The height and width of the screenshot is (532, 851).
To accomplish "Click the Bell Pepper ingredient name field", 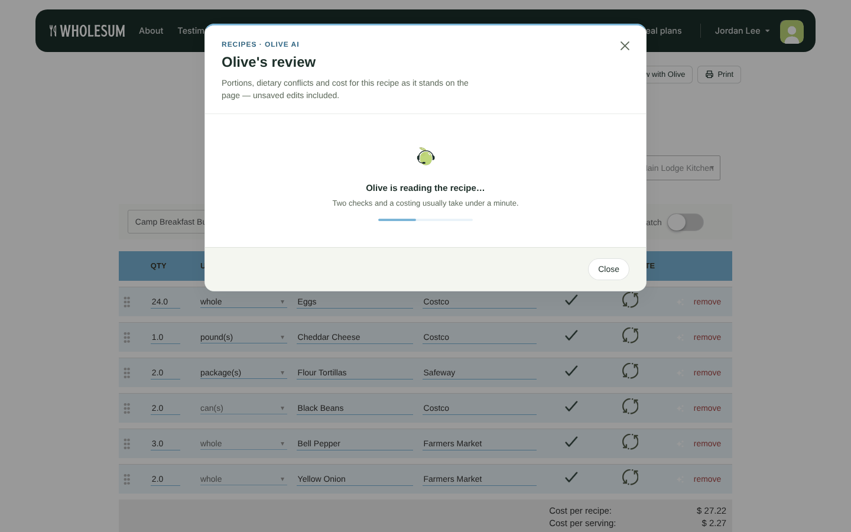I will click(x=355, y=444).
